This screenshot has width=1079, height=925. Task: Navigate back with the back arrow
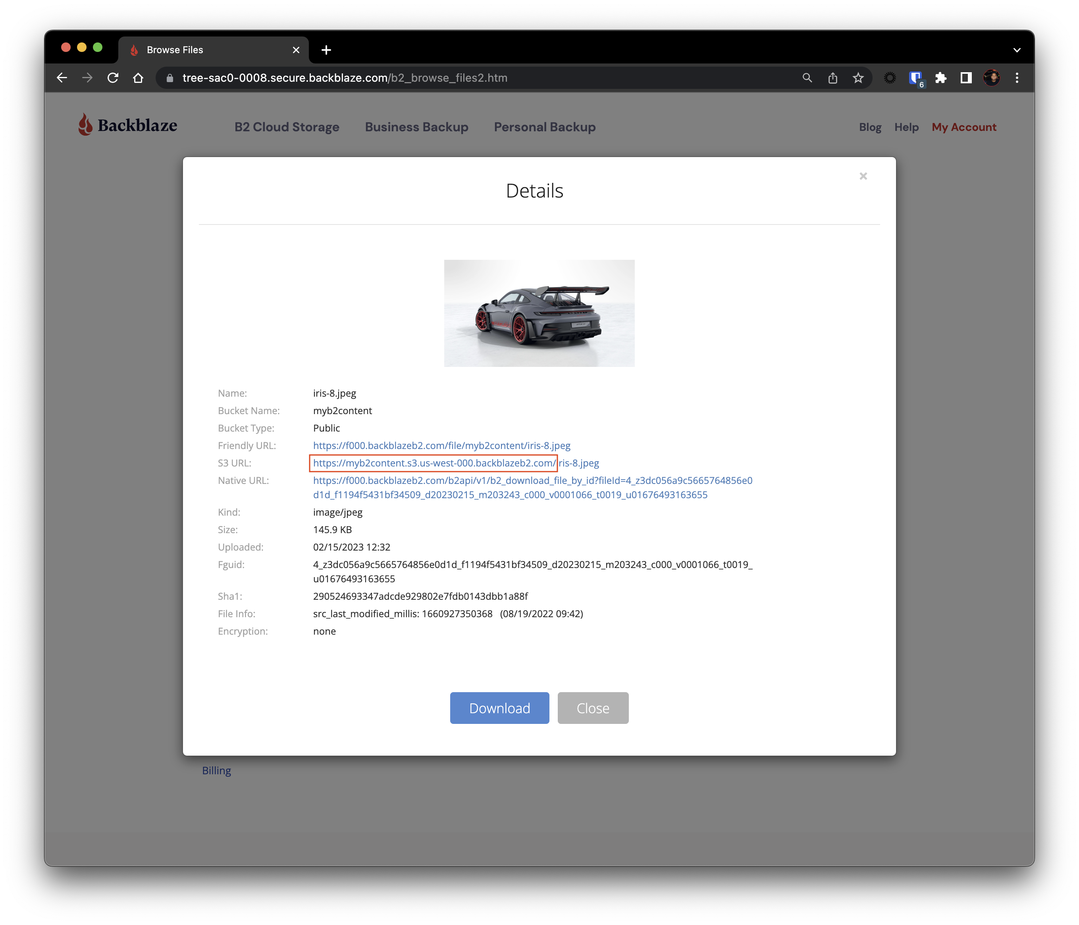[62, 77]
